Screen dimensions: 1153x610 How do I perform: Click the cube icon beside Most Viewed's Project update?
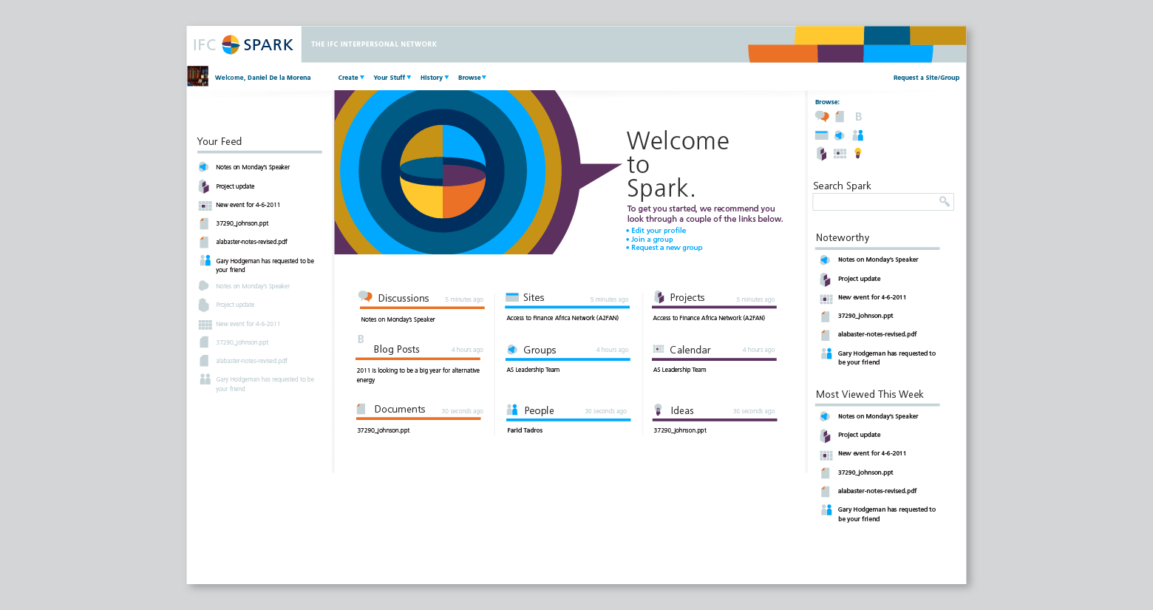pos(826,436)
